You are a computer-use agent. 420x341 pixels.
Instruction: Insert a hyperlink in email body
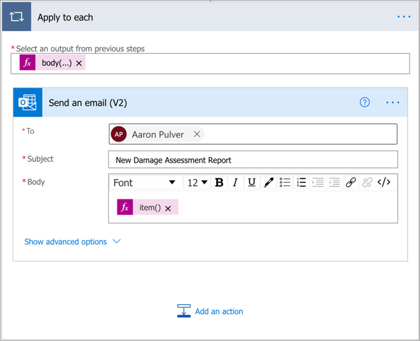[x=351, y=182]
